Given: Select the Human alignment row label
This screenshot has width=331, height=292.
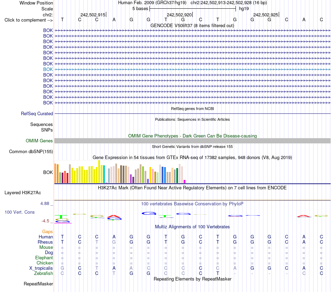Looking at the screenshot, I should 46,237.
